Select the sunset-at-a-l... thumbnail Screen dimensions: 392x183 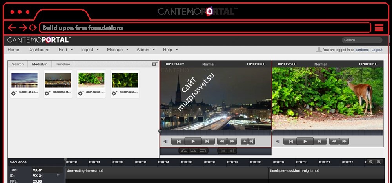tap(24, 80)
